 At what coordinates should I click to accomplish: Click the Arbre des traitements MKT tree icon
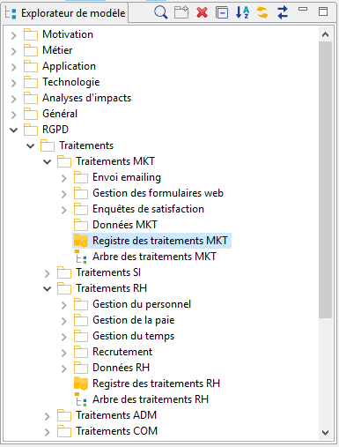point(81,257)
